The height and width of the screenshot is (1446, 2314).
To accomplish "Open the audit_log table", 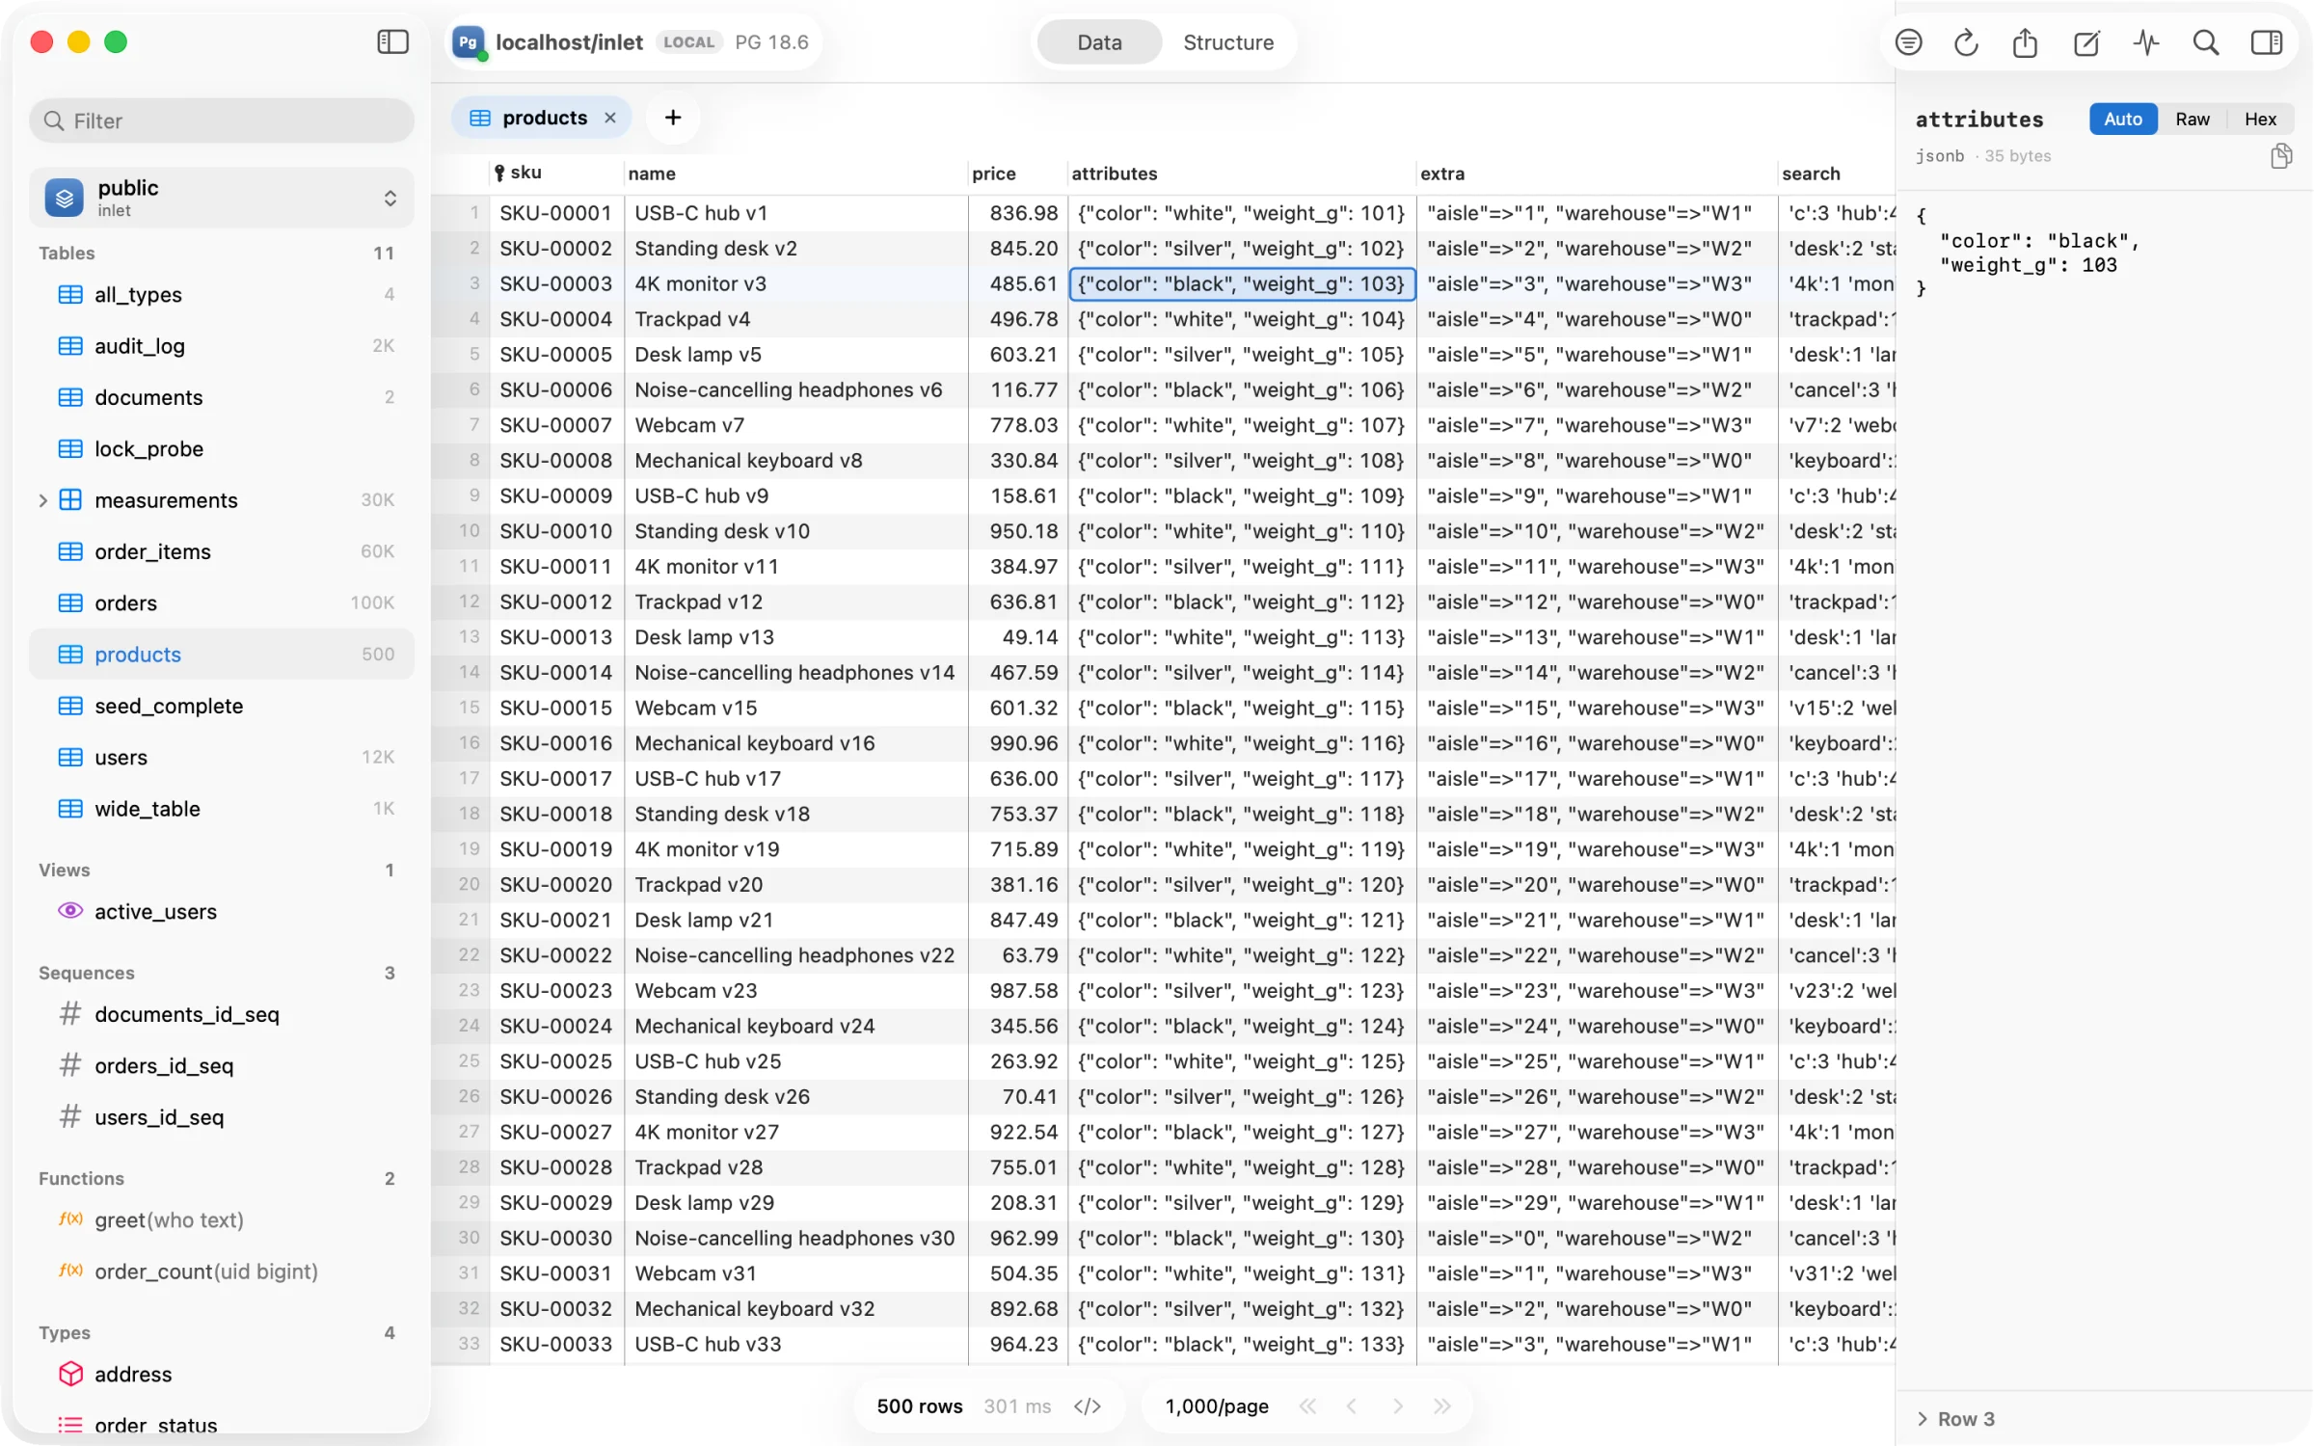I will point(222,346).
